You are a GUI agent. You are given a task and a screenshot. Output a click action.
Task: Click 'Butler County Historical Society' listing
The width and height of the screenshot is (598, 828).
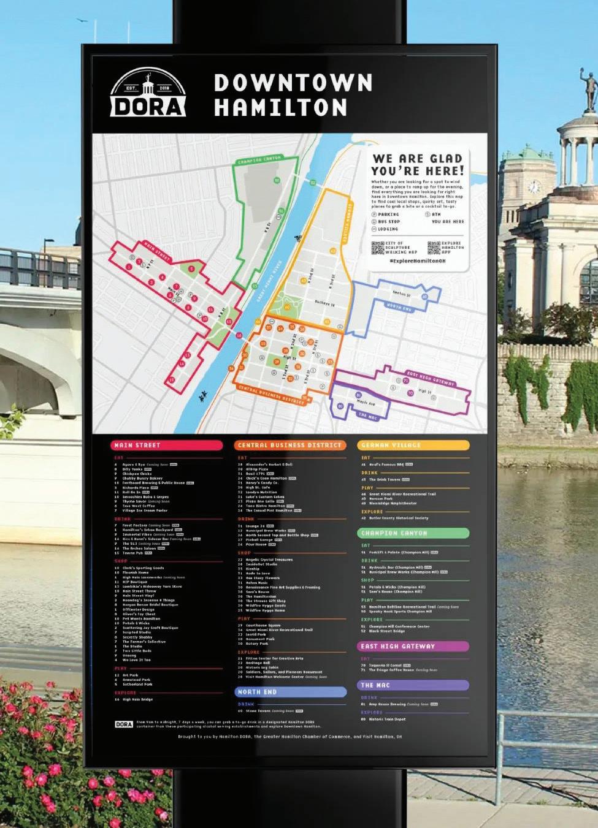399,518
